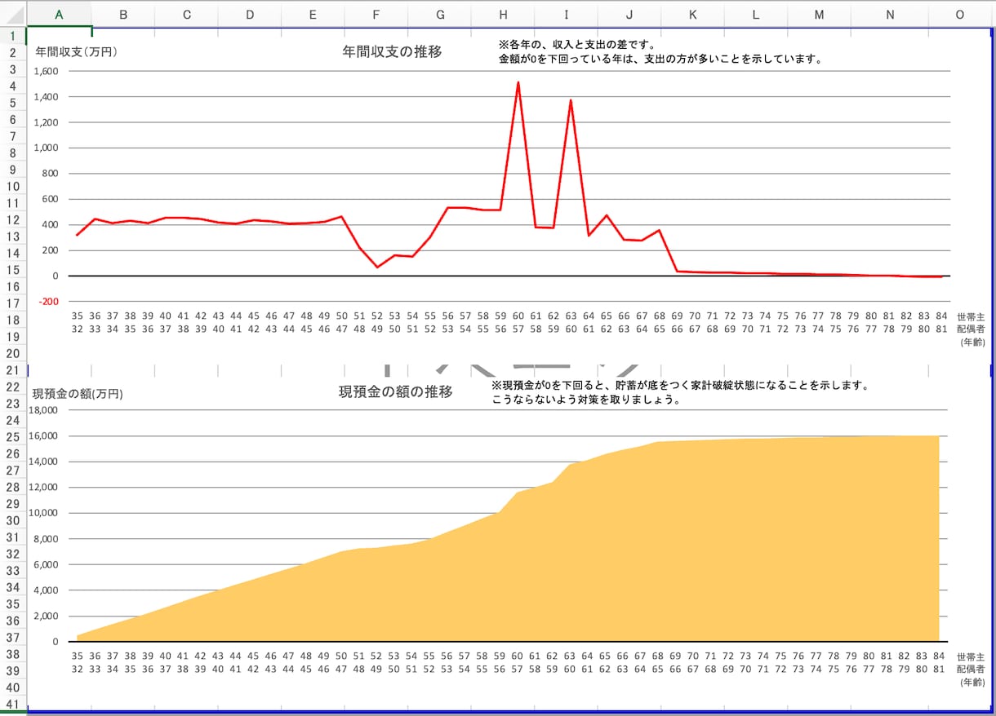Select column E header
Image resolution: width=996 pixels, height=716 pixels.
313,15
